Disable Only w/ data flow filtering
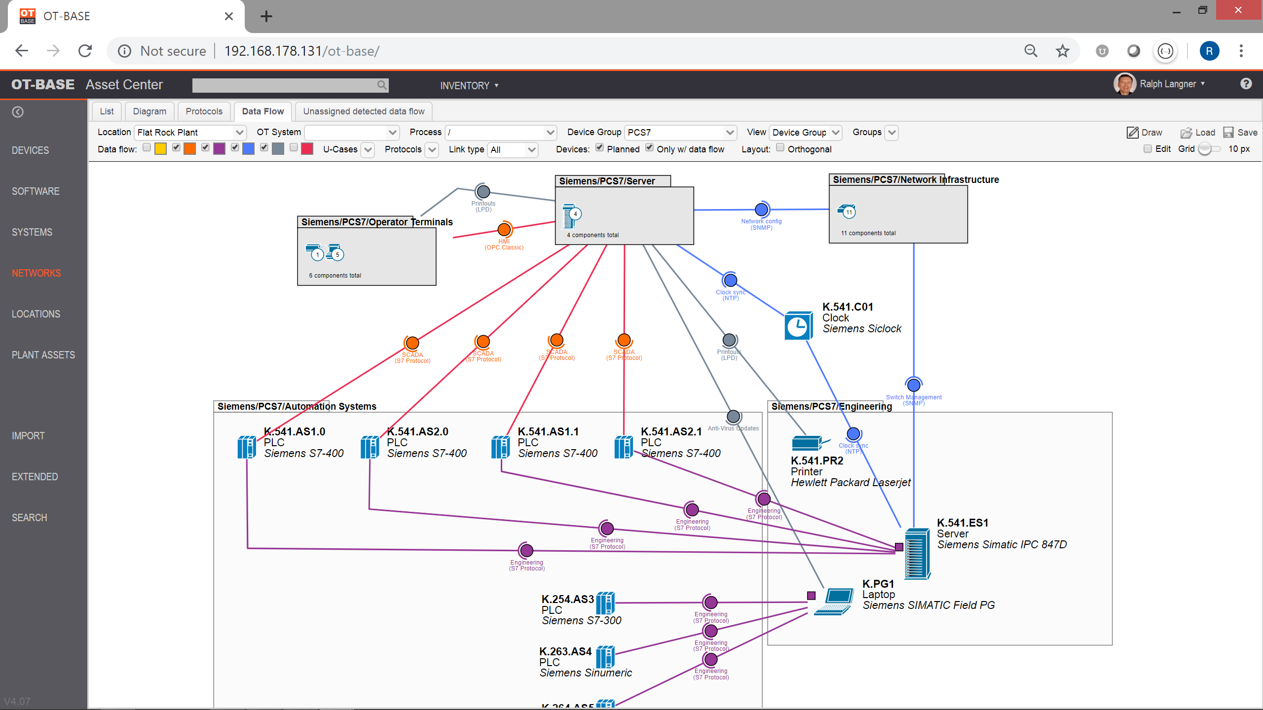Viewport: 1263px width, 710px height. click(649, 147)
